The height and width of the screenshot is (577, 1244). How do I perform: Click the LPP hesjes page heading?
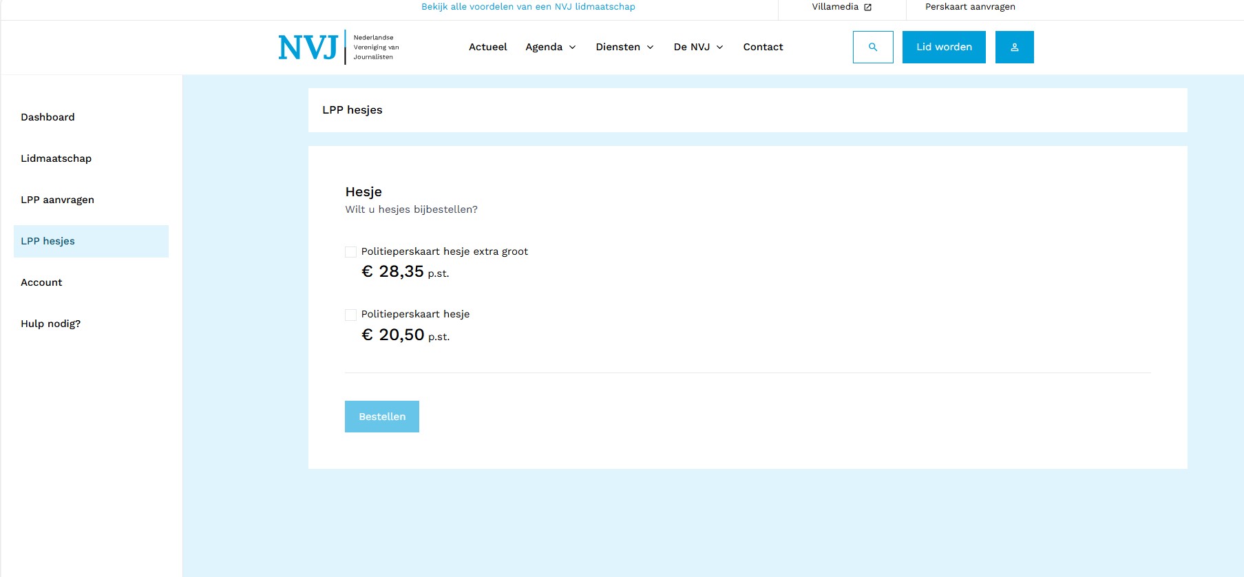[x=352, y=109]
